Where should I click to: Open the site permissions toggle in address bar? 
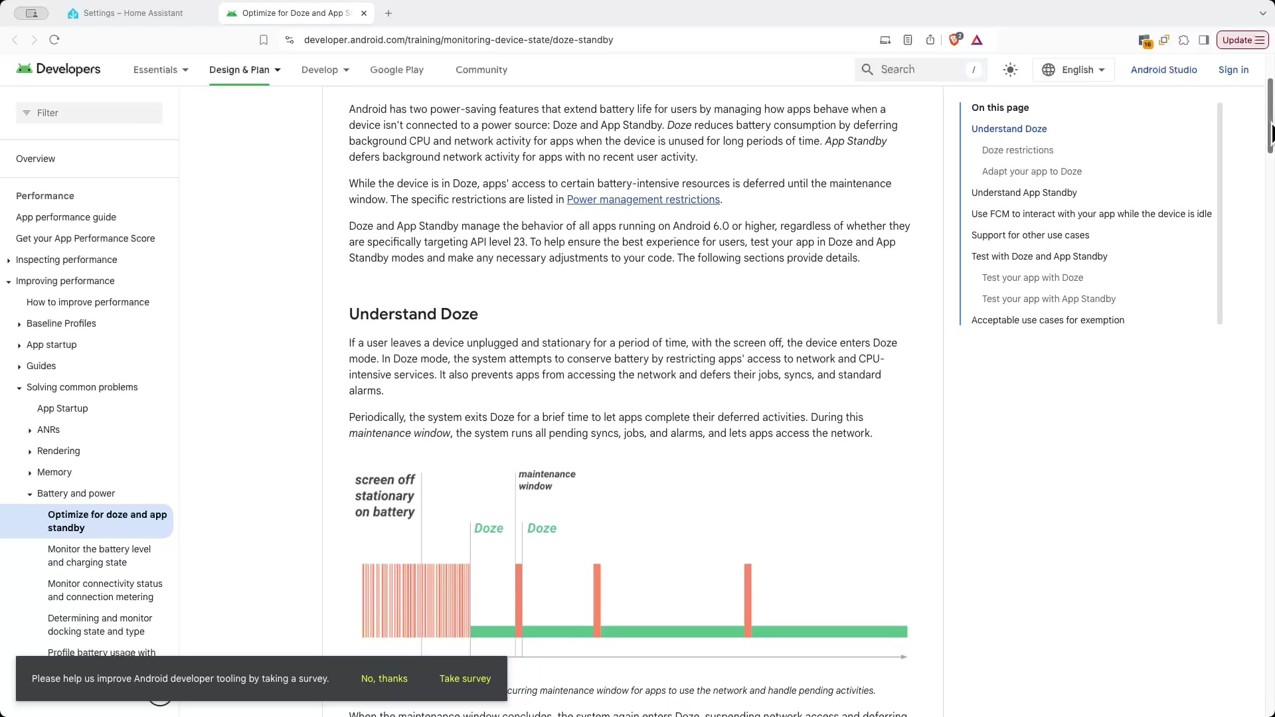click(290, 40)
